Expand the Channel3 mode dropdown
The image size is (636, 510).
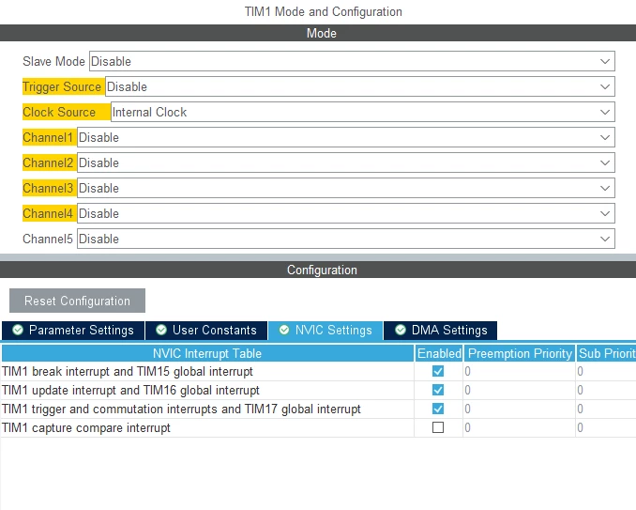coord(346,188)
